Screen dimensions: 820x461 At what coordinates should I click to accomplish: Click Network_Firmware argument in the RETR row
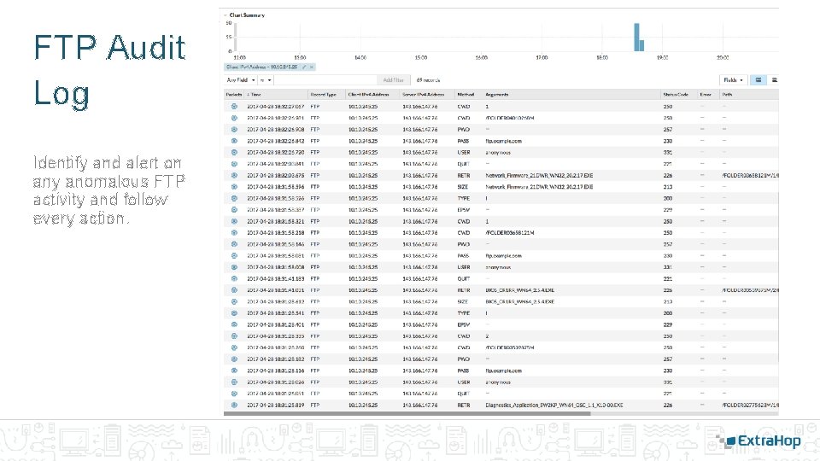pos(539,175)
